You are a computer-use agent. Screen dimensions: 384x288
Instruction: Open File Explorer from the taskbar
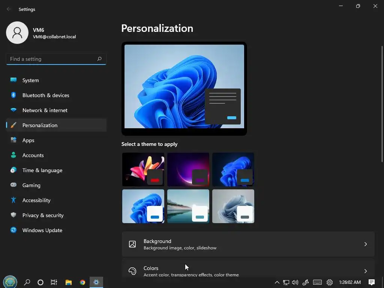69,282
